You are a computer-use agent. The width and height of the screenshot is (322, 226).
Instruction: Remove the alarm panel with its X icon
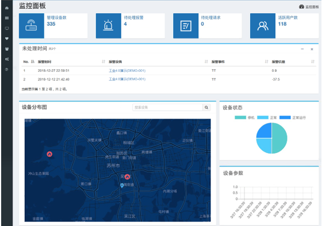coord(312,49)
